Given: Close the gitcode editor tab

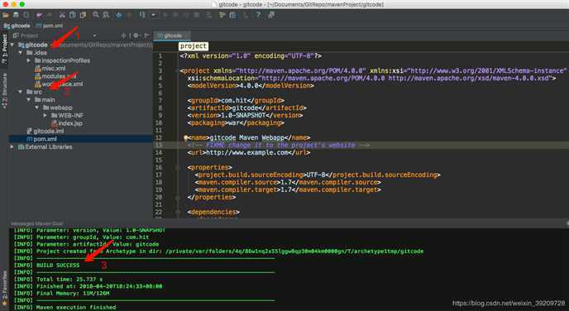Looking at the screenshot, I should click(x=186, y=36).
